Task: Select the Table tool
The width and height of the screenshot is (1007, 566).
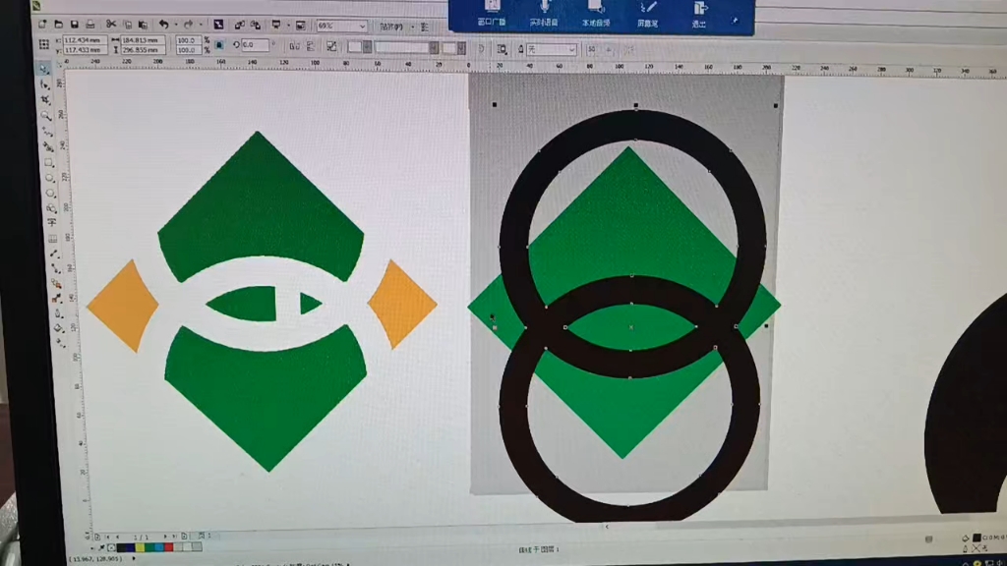Action: (53, 239)
